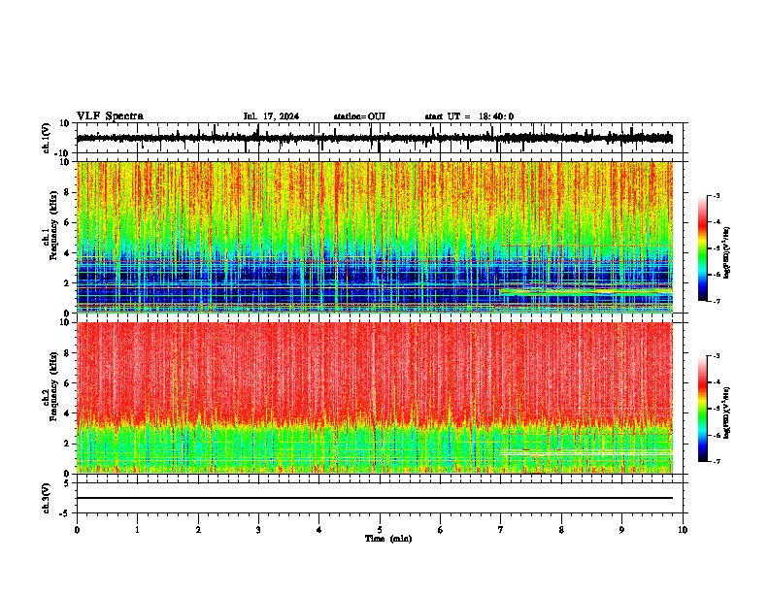Click the "5" tick on ch.3 voltage axis
The height and width of the screenshot is (594, 769).
point(68,483)
